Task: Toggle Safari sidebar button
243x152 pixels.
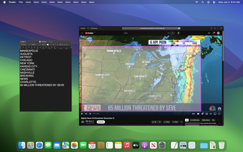Action: 88,28
